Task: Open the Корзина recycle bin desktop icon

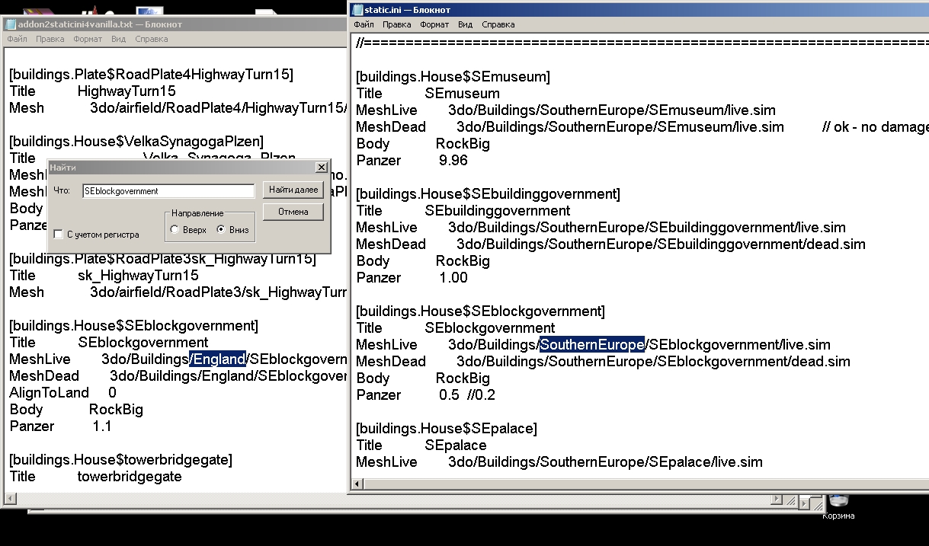Action: click(x=838, y=506)
